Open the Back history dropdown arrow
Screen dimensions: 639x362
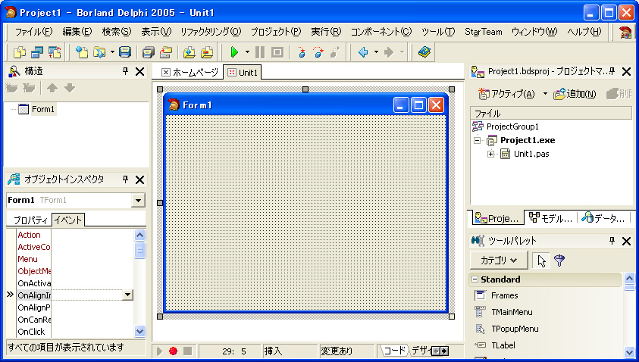coord(376,52)
